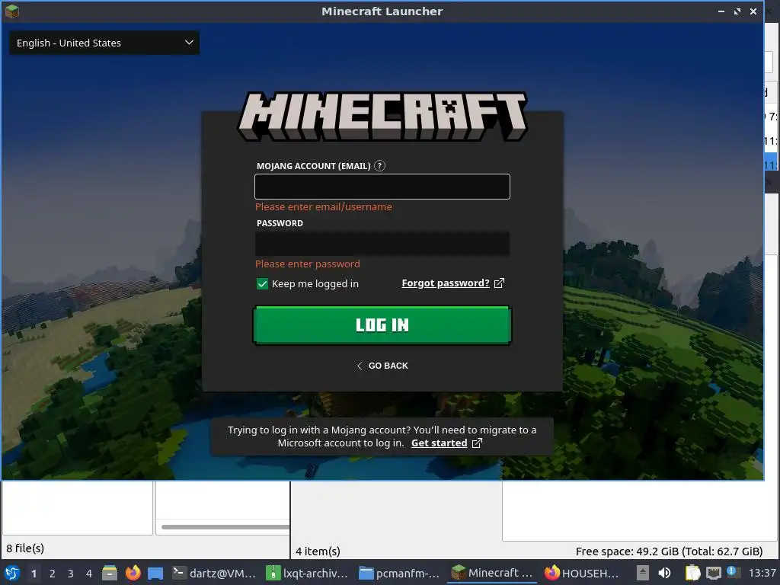
Task: Launch the file manager icon in quick launch
Action: (110, 573)
